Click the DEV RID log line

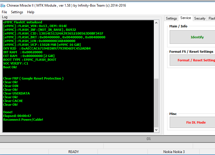pos(47,48)
